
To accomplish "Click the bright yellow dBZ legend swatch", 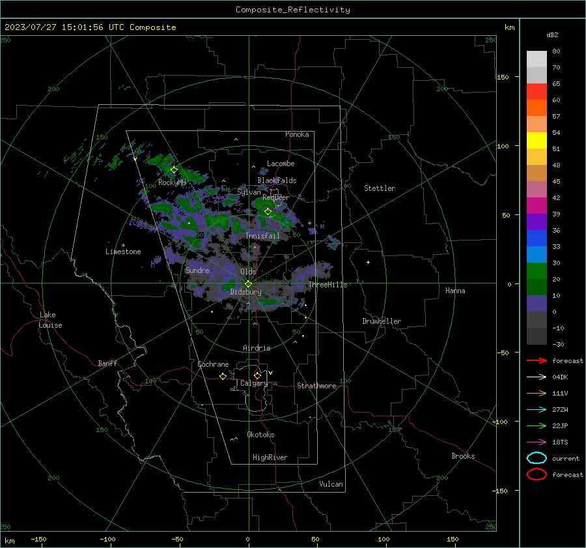I will tap(537, 140).
